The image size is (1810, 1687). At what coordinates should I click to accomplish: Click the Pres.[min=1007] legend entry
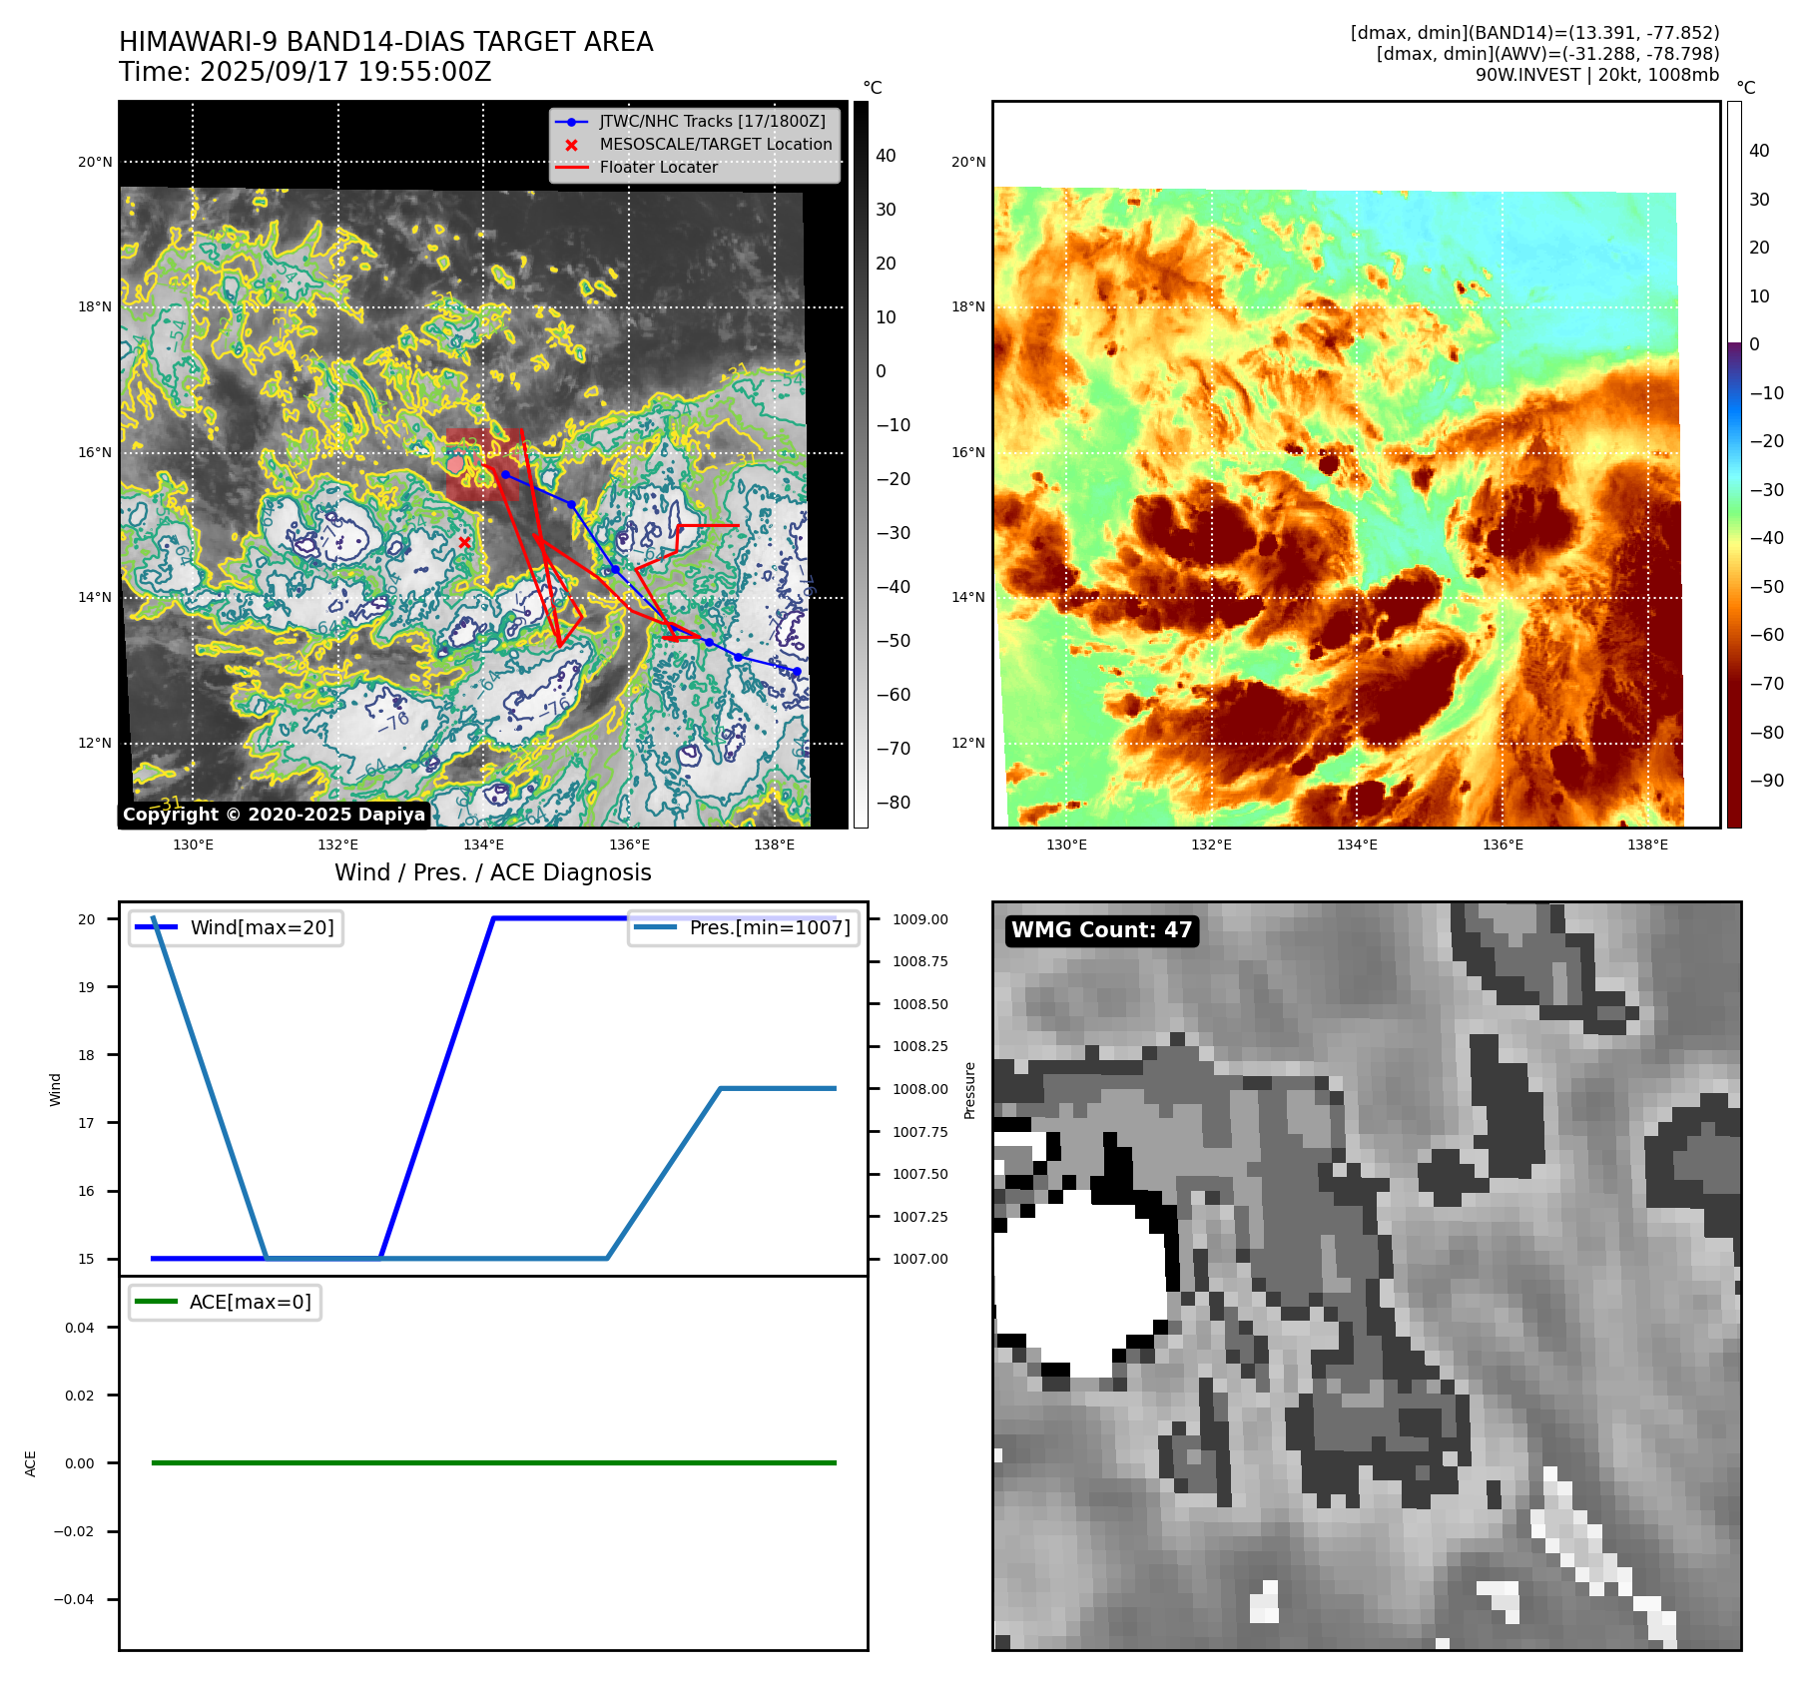[744, 927]
